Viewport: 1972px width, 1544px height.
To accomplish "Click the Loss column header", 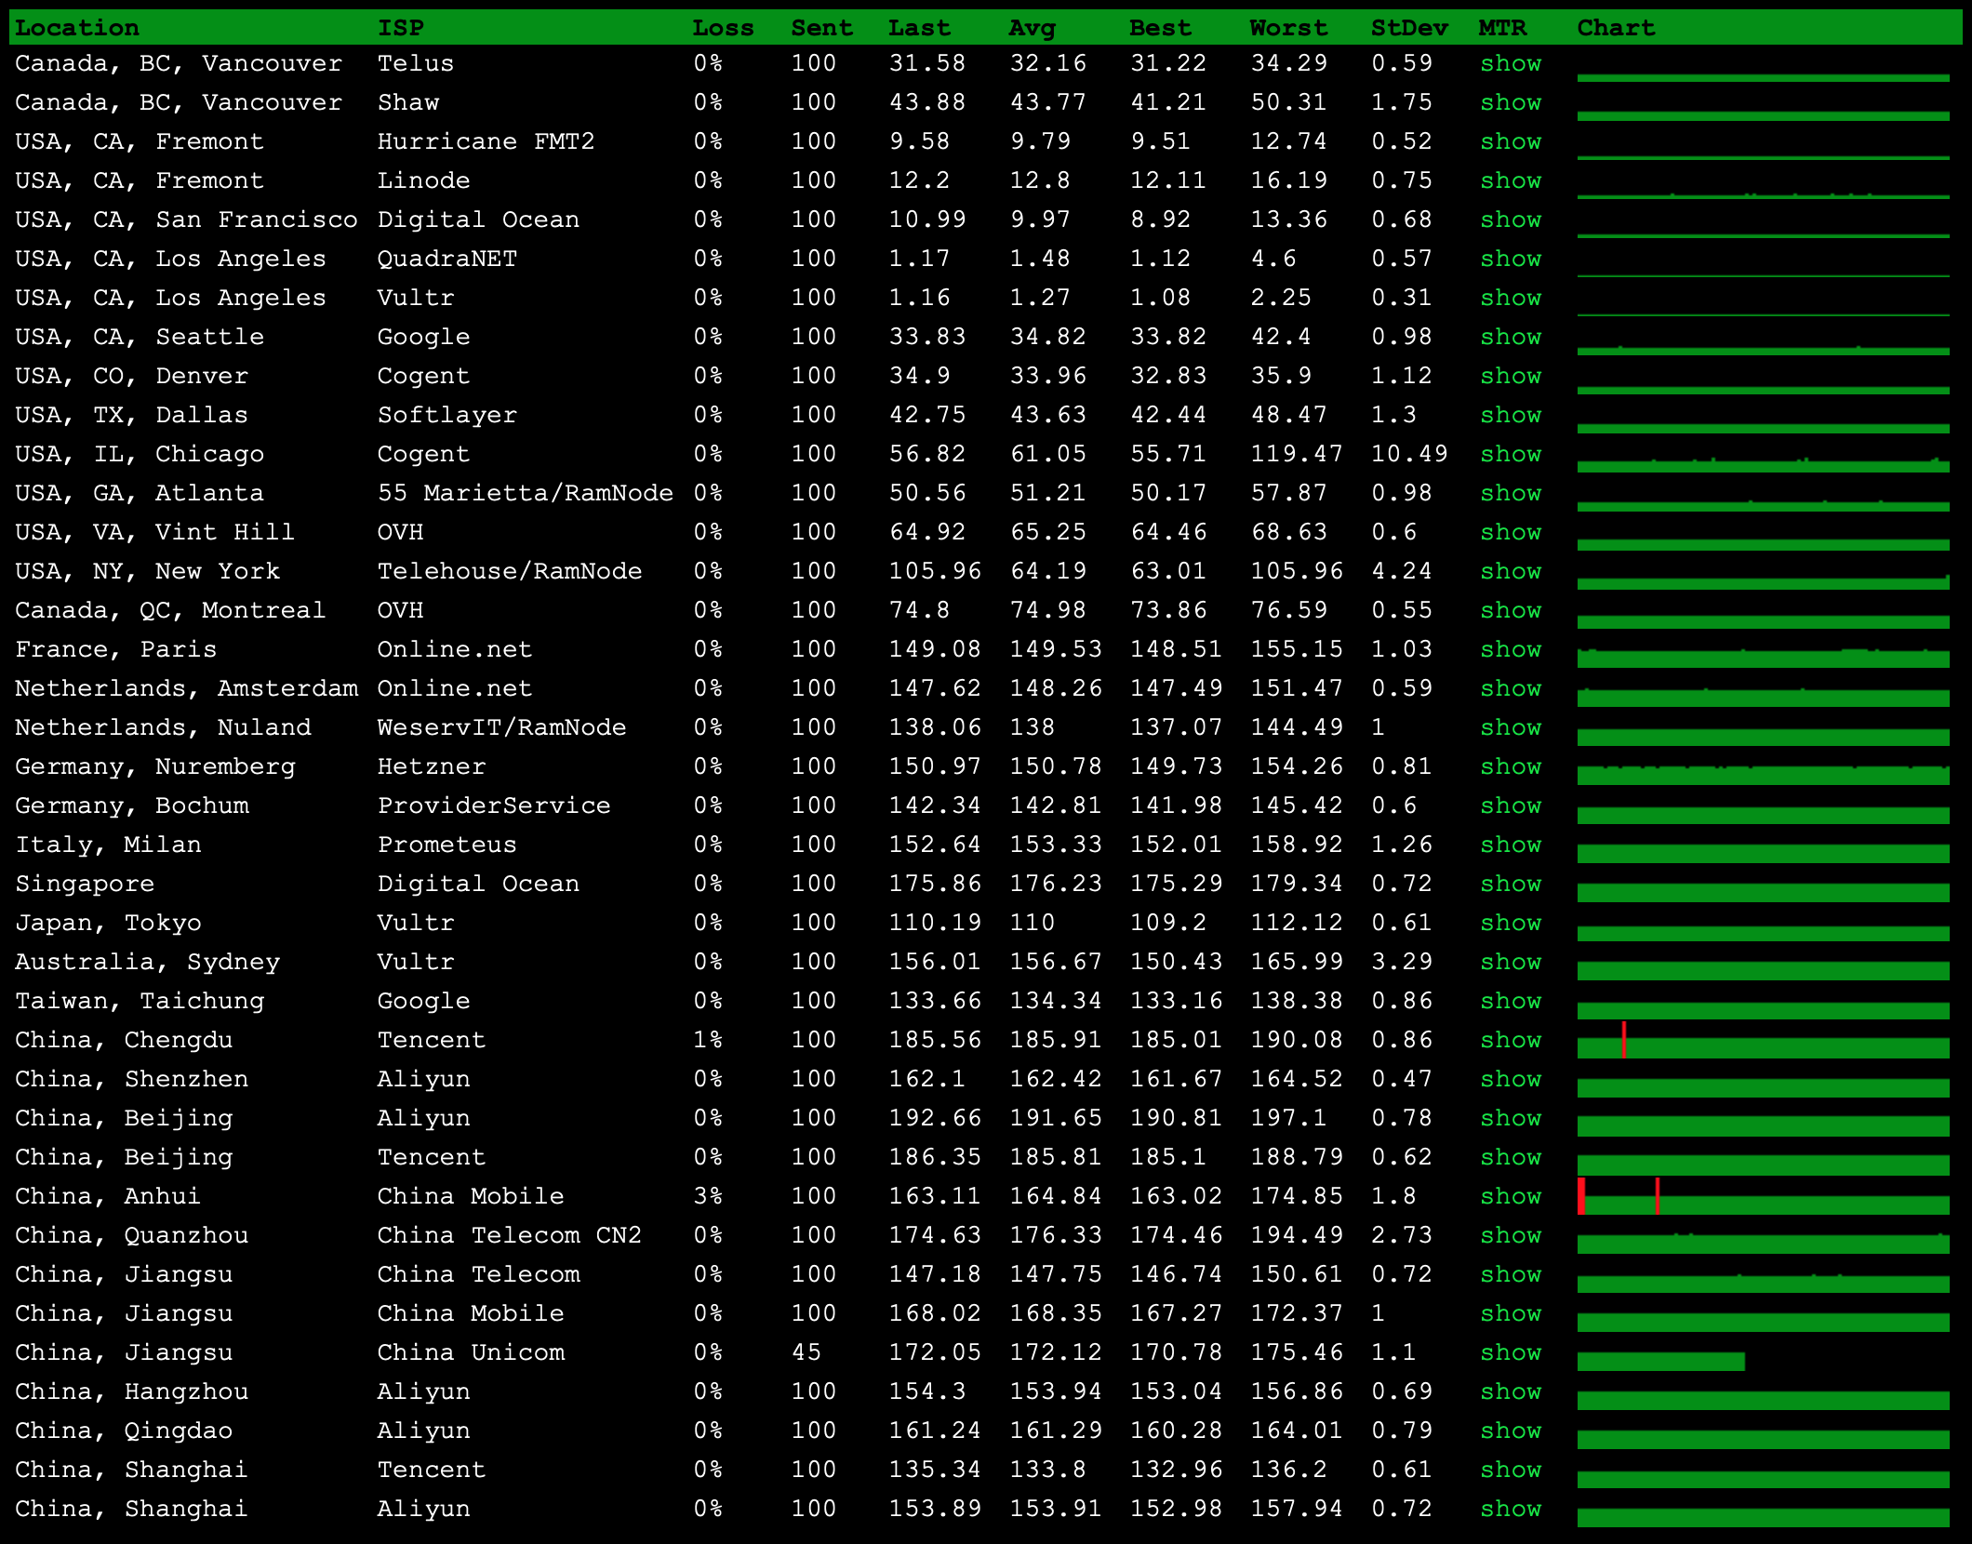I will click(723, 28).
